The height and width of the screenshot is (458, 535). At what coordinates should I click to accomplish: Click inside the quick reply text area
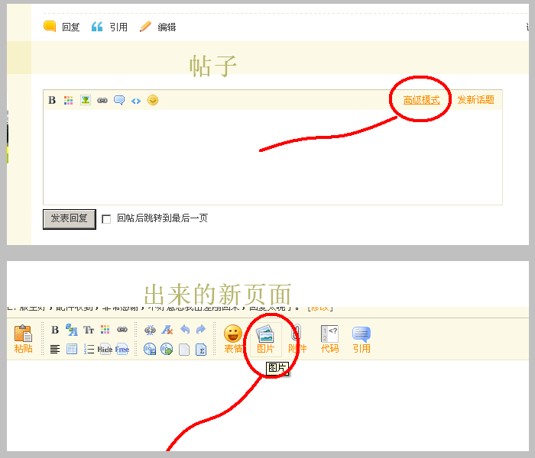(x=272, y=156)
